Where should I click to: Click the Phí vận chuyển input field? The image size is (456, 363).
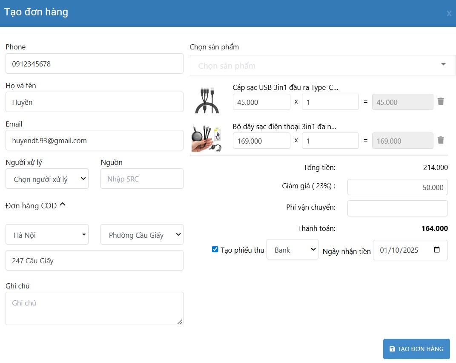click(397, 208)
